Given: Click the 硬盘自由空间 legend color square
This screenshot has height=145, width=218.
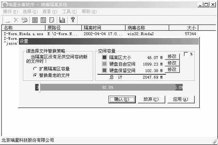Looking at the screenshot, I should 104,64.
